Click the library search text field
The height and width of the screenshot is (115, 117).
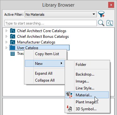tap(50, 23)
